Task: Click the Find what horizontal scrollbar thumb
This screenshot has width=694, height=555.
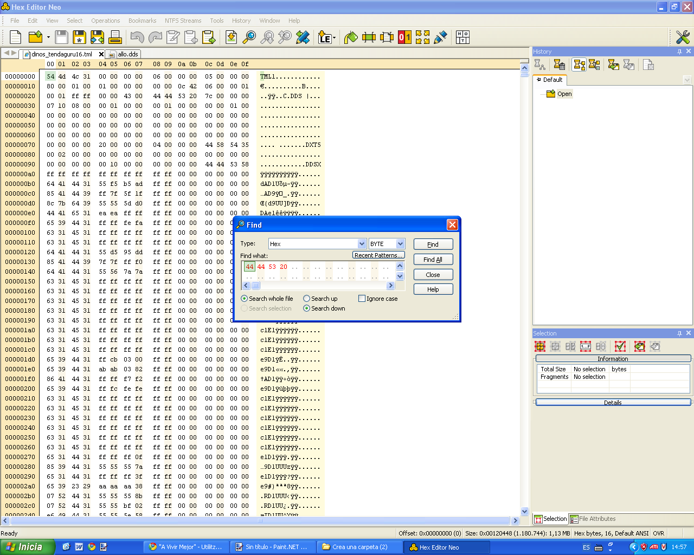Action: point(255,286)
